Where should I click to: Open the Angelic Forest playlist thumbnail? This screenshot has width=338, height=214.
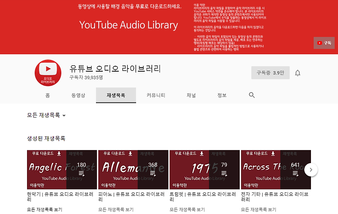point(62,169)
